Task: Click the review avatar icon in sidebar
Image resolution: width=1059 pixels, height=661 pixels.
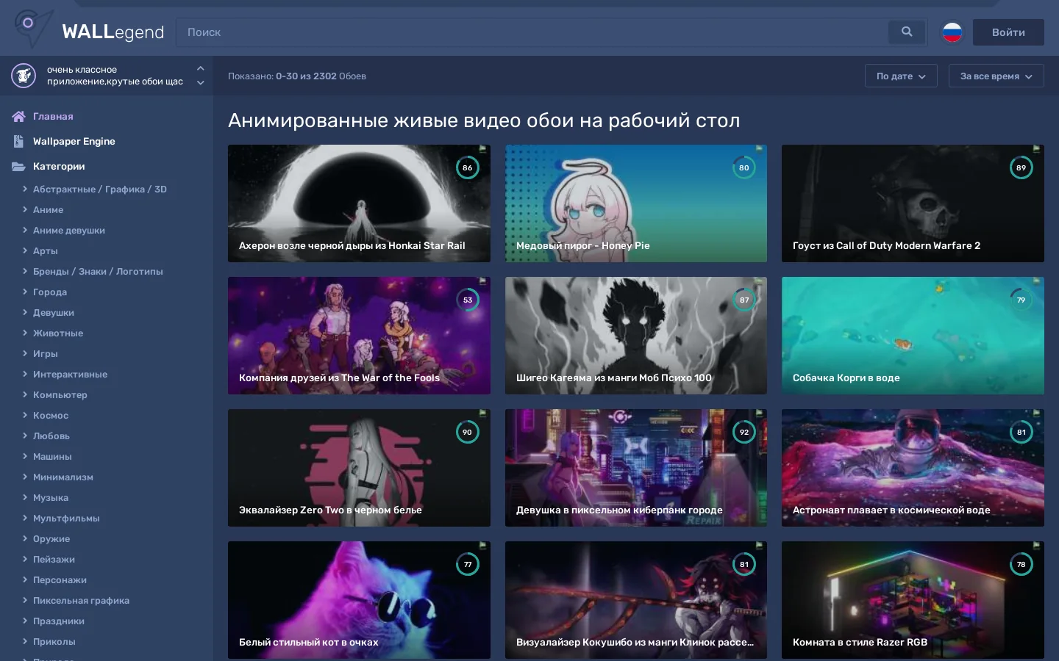Action: [x=24, y=76]
